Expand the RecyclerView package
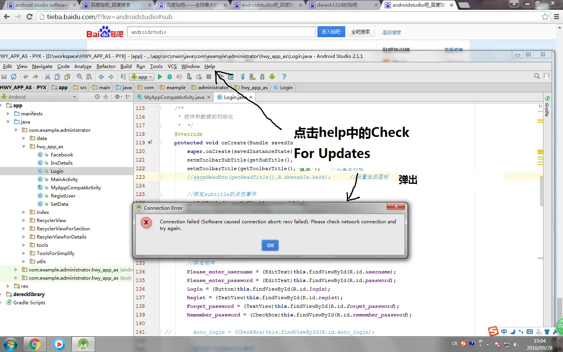Viewport: 563px width, 352px height. [24, 221]
